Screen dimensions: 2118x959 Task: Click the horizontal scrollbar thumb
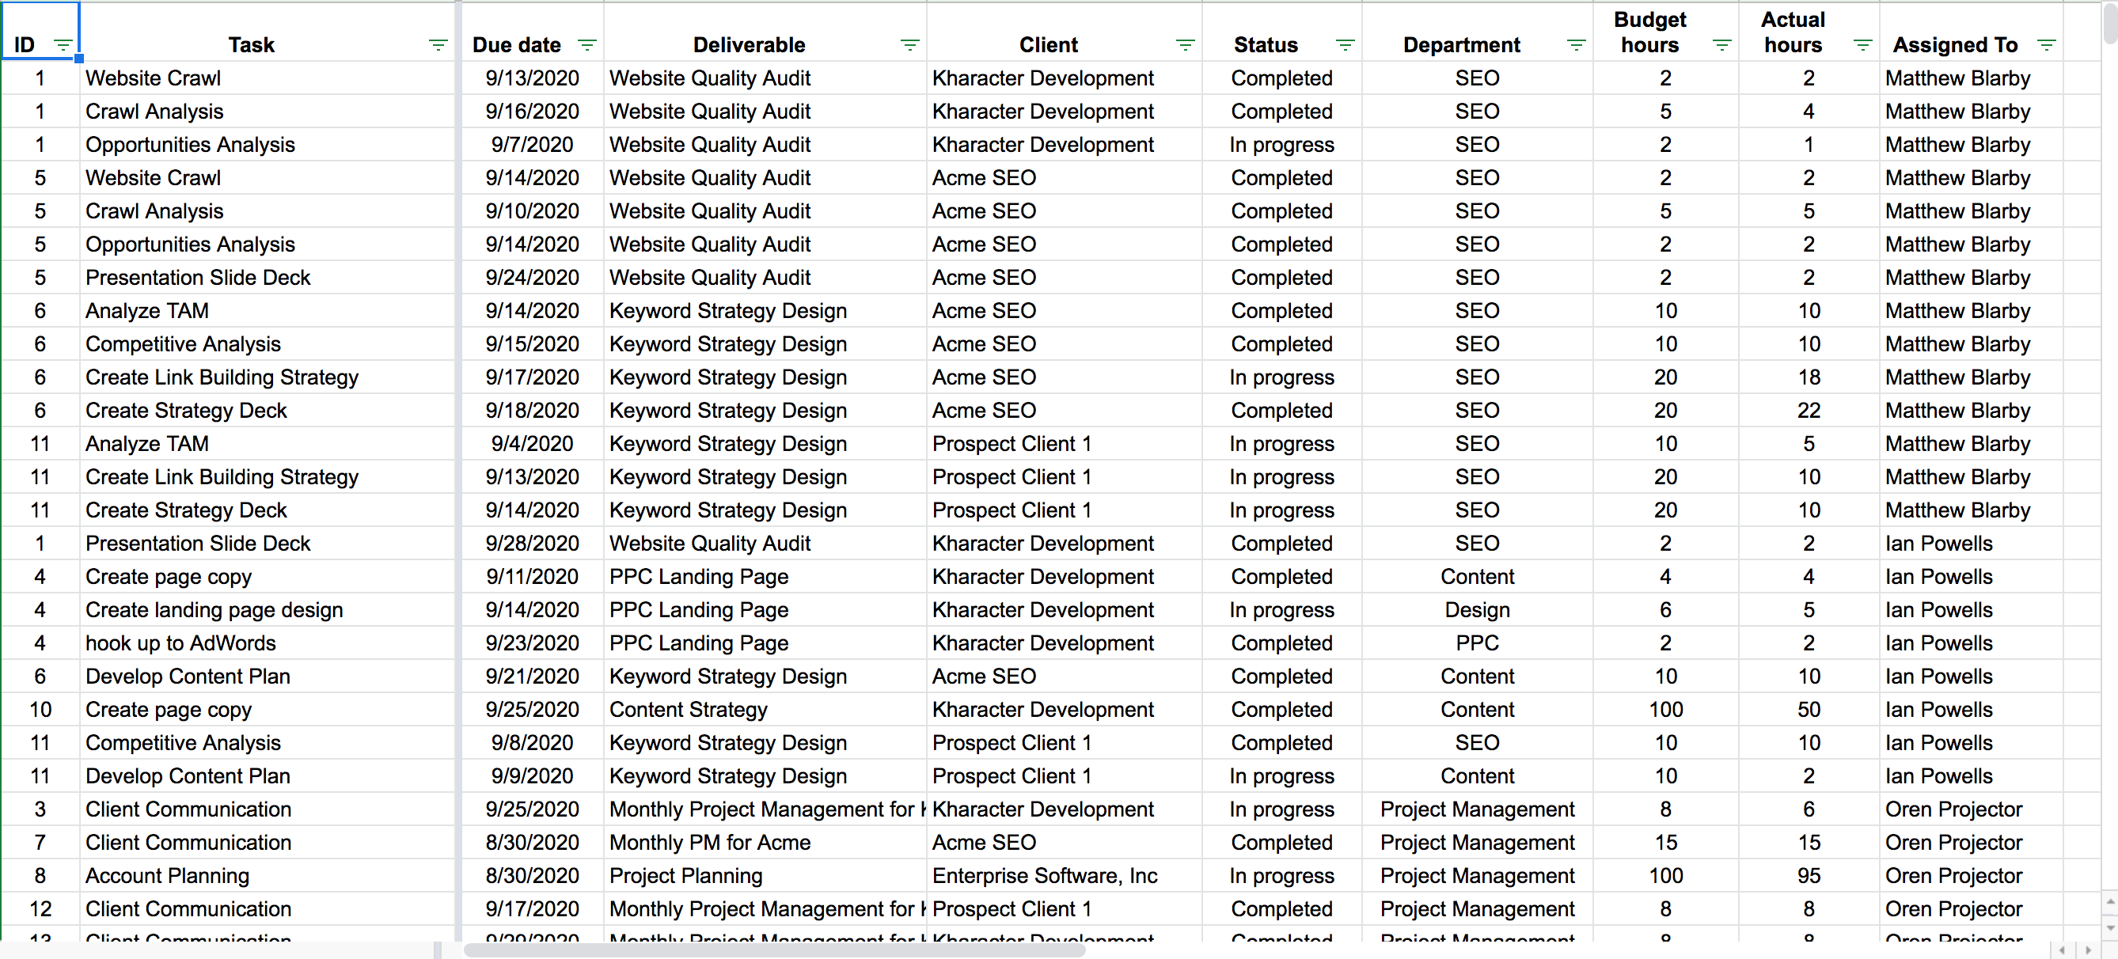pyautogui.click(x=774, y=950)
